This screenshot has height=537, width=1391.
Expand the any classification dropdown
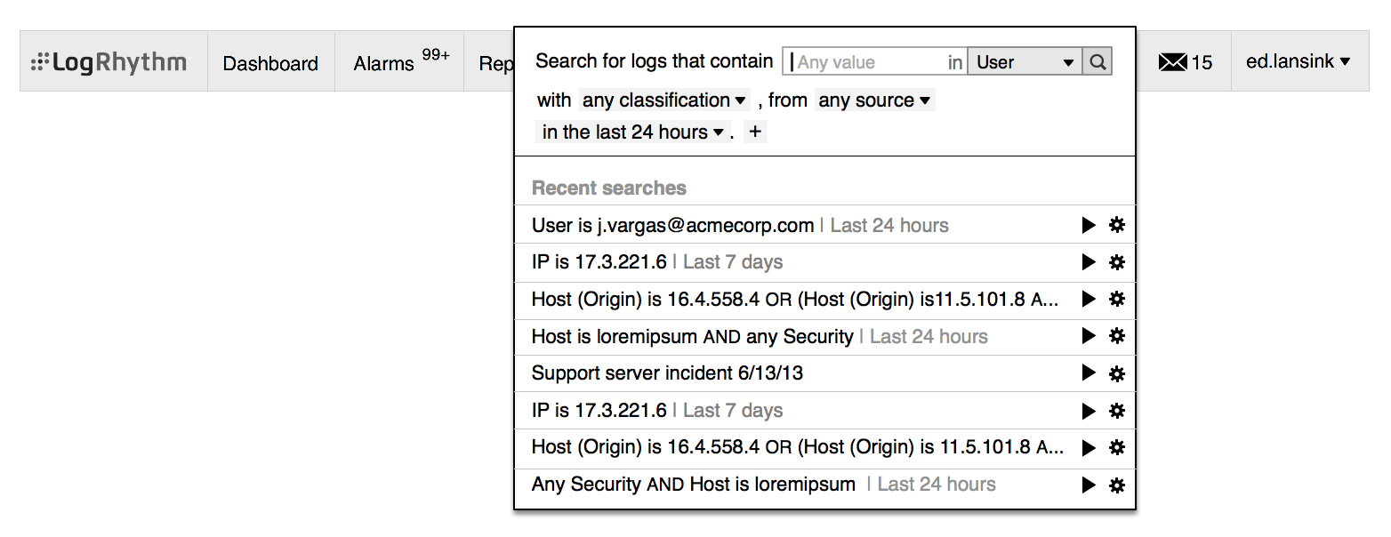pyautogui.click(x=663, y=100)
